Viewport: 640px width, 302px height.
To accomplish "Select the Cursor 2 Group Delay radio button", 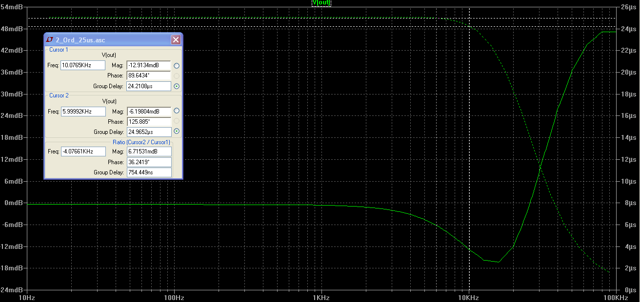I will tap(177, 132).
